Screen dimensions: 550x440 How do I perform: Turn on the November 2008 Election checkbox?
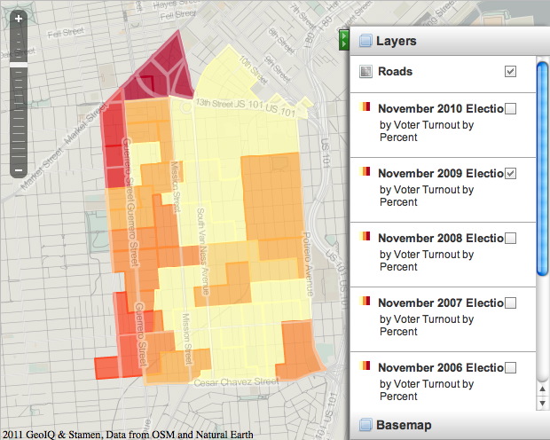pyautogui.click(x=510, y=239)
